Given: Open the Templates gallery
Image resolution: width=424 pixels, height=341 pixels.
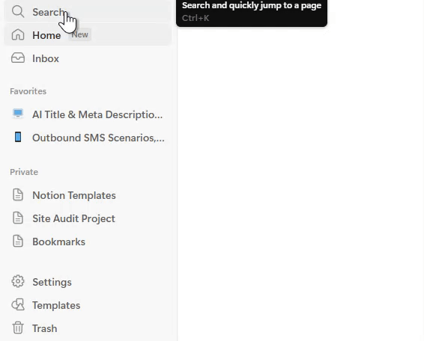Looking at the screenshot, I should 88,305.
